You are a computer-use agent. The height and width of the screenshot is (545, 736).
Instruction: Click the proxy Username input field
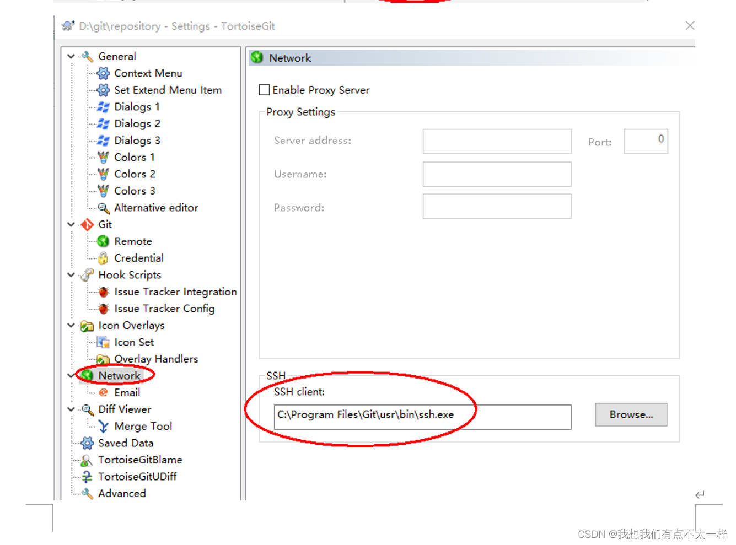coord(497,174)
